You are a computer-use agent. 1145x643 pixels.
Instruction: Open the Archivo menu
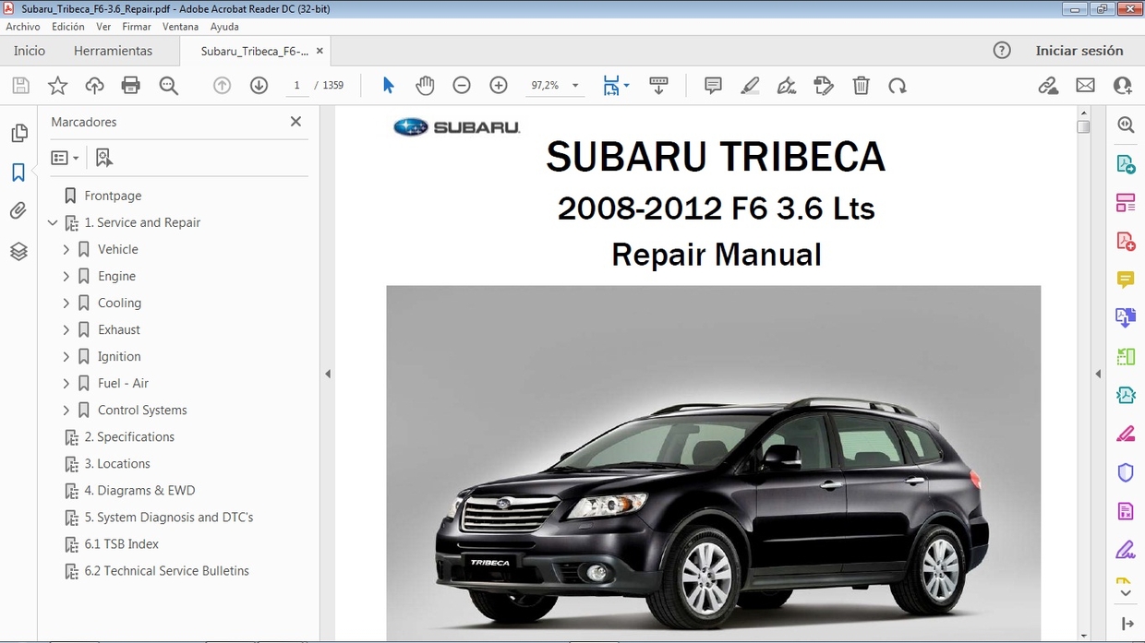[22, 26]
